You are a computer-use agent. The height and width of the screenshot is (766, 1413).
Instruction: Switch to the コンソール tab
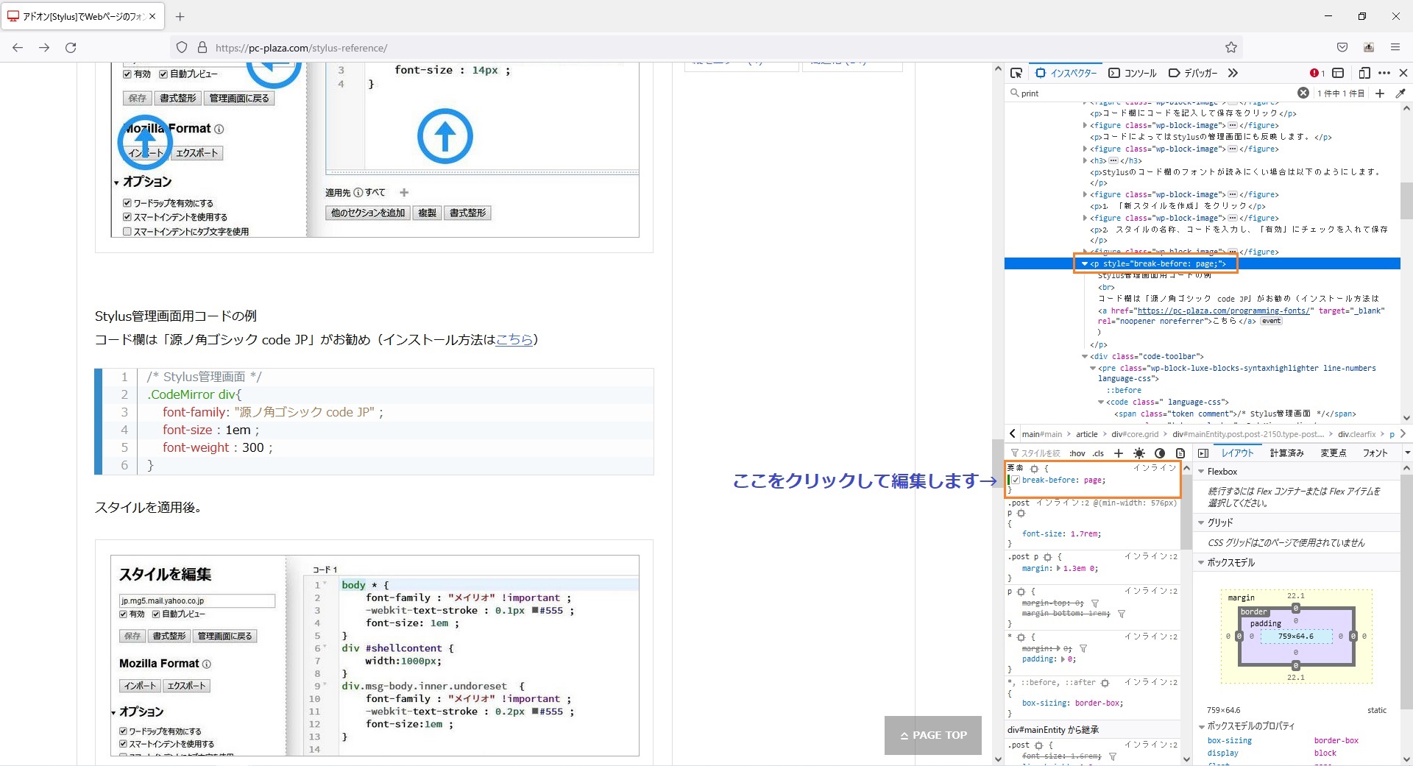point(1133,73)
